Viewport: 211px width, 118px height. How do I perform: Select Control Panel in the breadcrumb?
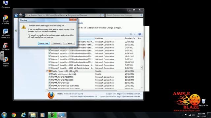point(37,15)
